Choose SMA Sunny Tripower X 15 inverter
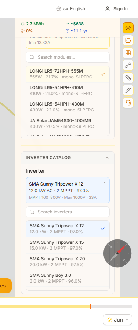Image resolution: width=138 pixels, height=330 pixels. (68, 245)
